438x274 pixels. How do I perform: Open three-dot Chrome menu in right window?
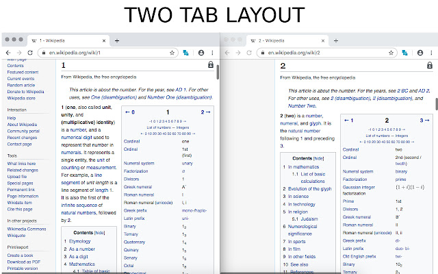431,53
